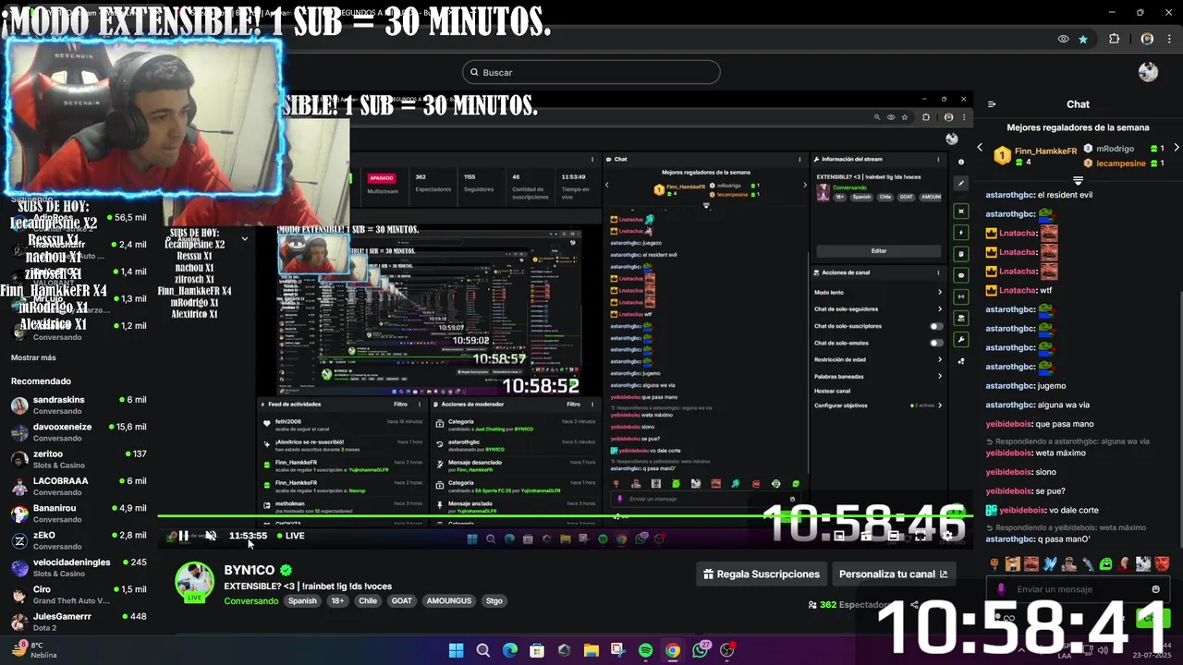Jump to LIVE in the player
Viewport: 1183px width, 665px height.
tap(290, 536)
